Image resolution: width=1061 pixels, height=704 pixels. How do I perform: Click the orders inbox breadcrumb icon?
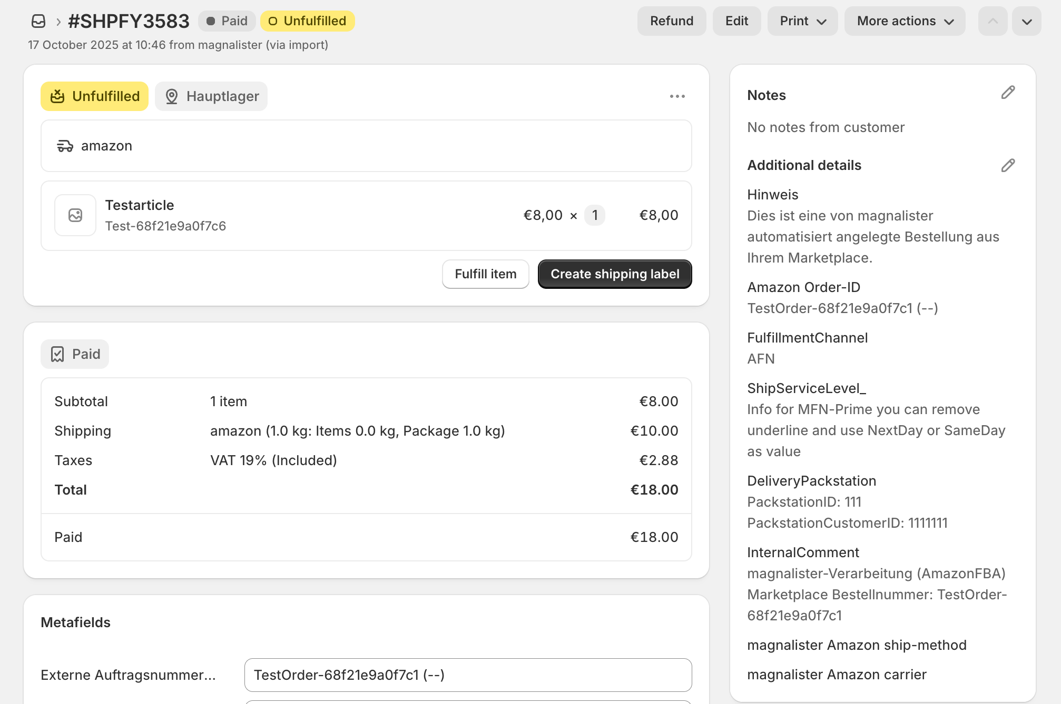tap(38, 21)
